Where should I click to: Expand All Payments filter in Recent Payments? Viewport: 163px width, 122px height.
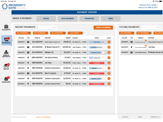(40, 33)
